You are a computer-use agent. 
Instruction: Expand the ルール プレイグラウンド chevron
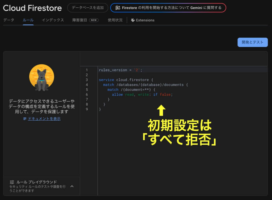coord(72,186)
